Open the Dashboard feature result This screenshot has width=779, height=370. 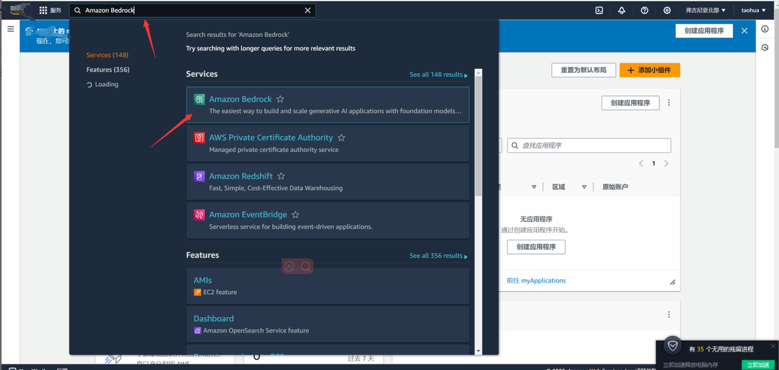pyautogui.click(x=328, y=324)
